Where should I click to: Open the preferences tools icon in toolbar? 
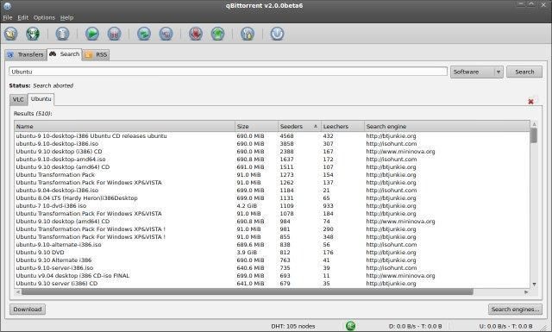(248, 34)
